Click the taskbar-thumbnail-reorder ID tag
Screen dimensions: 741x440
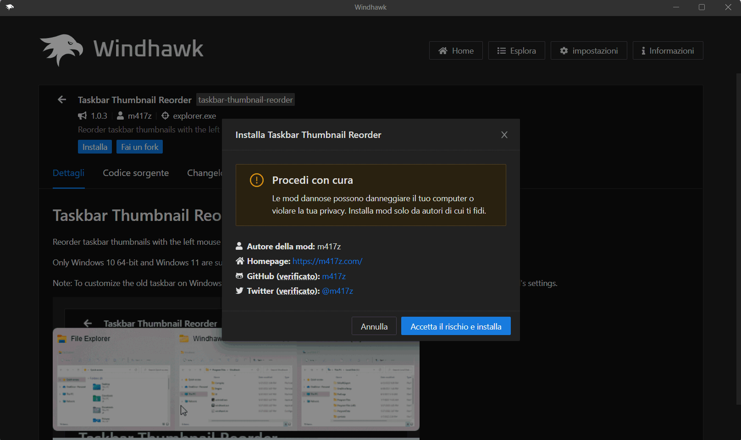245,100
